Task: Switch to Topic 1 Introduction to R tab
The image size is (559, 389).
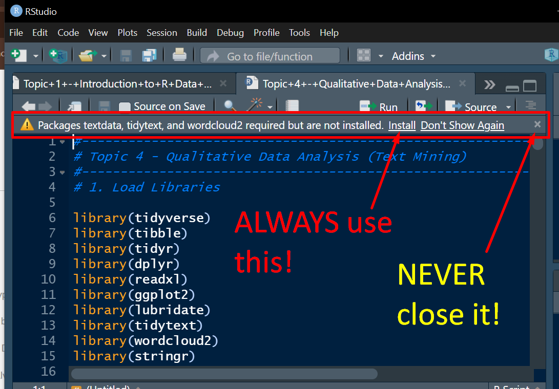Action: click(x=118, y=84)
